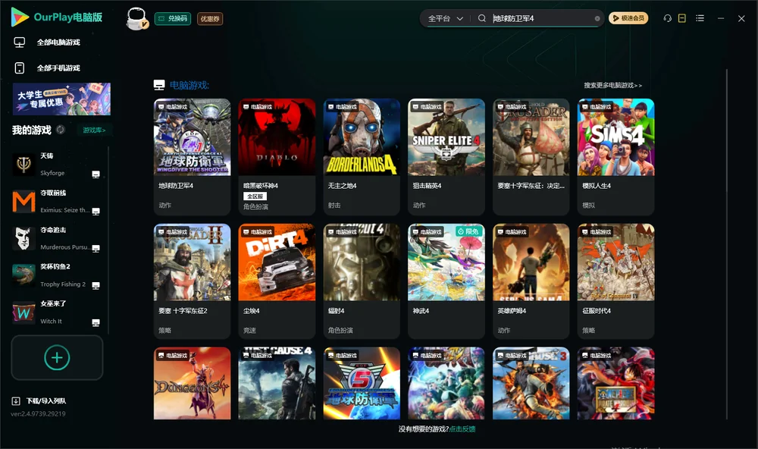Open the 尘埃4 DiRT4 card
758x449 pixels.
point(277,281)
